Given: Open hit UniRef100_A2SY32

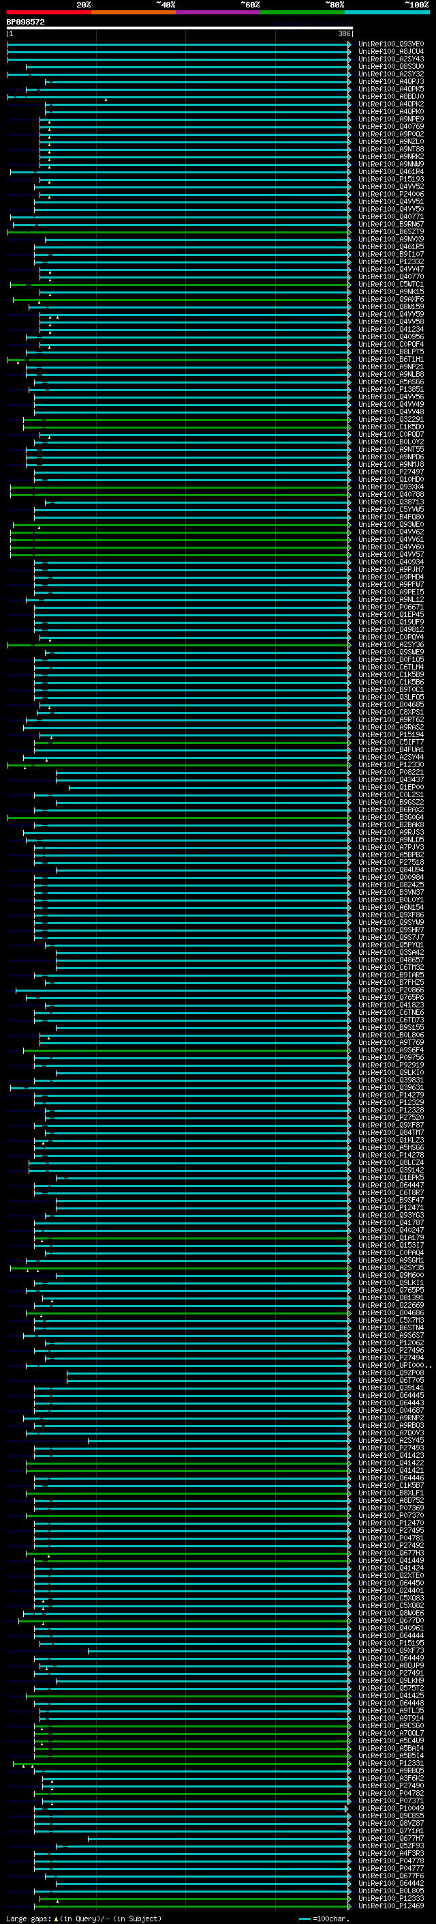Looking at the screenshot, I should [391, 74].
